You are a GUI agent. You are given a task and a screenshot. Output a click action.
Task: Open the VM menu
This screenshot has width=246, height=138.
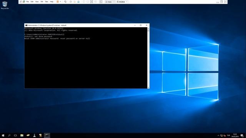coord(42,2)
